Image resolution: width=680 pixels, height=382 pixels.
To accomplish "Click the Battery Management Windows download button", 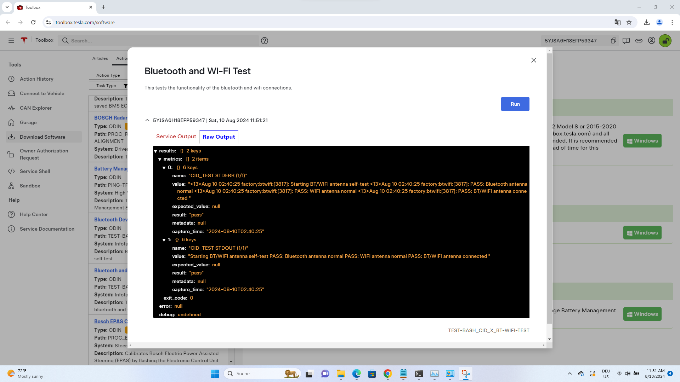I will click(642, 314).
